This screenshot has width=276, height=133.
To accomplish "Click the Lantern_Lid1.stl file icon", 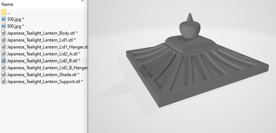I will [4, 40].
